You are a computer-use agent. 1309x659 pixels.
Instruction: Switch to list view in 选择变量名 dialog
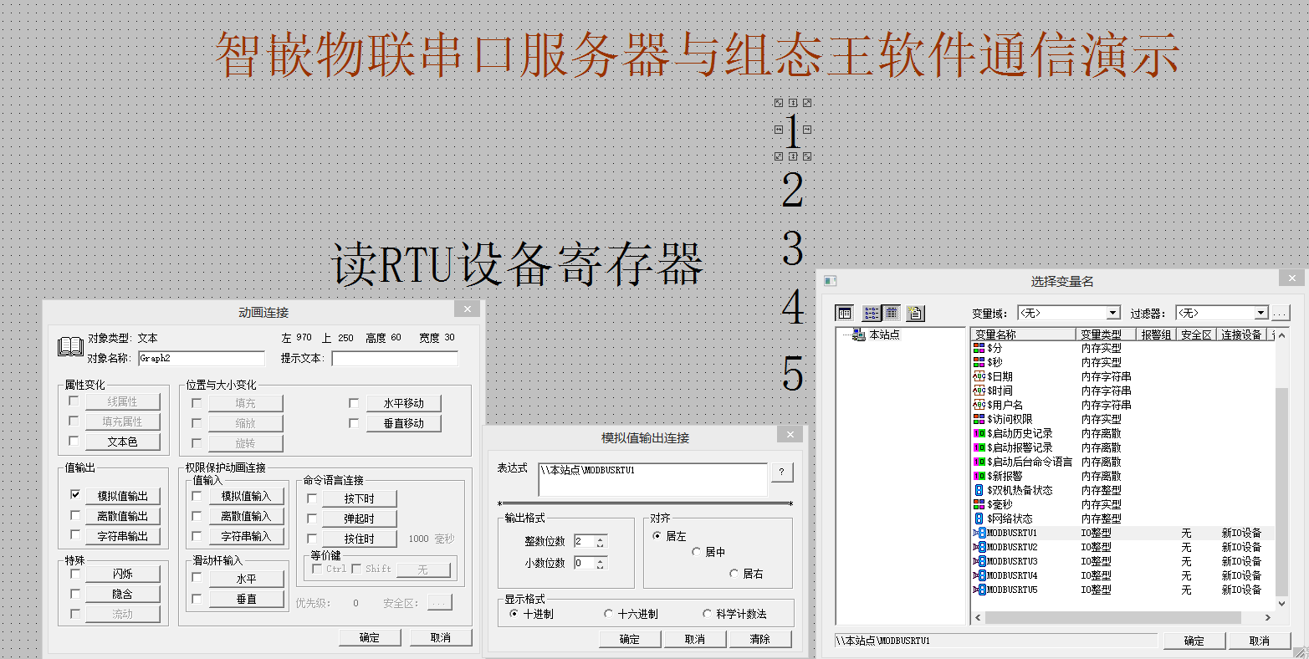[871, 312]
